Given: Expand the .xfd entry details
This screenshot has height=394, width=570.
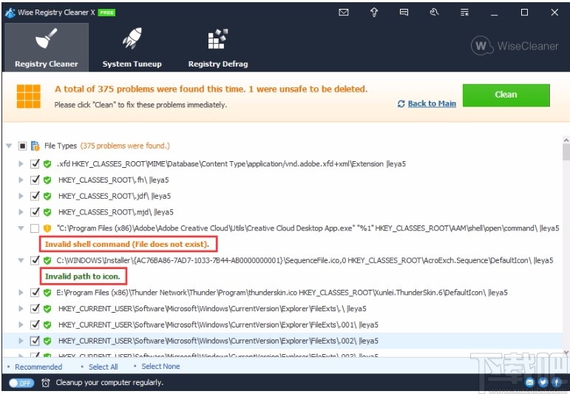Looking at the screenshot, I should tap(21, 164).
